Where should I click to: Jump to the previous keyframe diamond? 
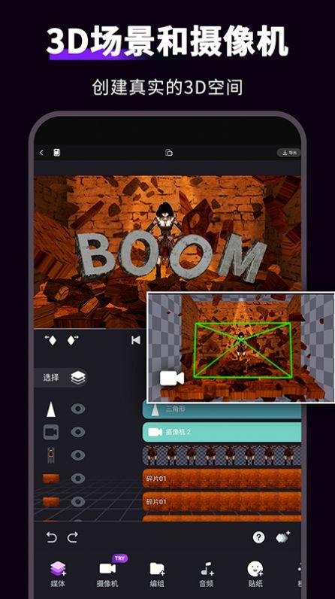[x=51, y=340]
